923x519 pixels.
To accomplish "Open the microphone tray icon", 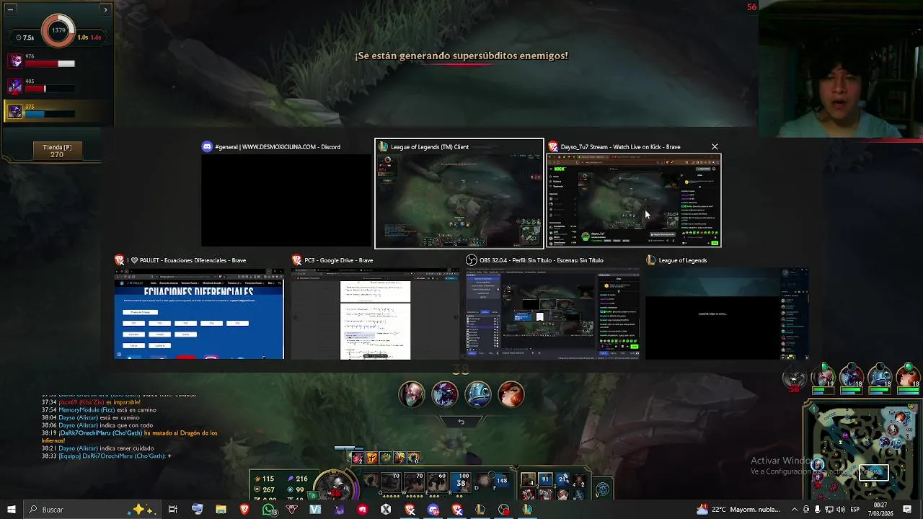I will point(817,510).
